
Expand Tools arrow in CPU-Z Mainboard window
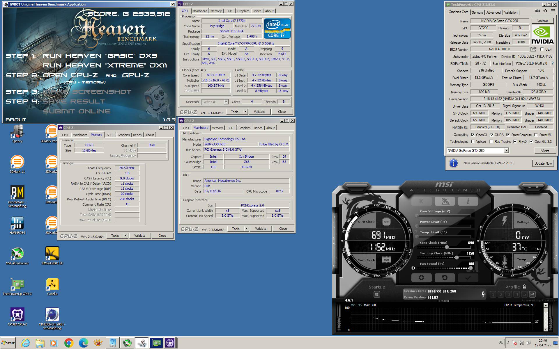(246, 229)
